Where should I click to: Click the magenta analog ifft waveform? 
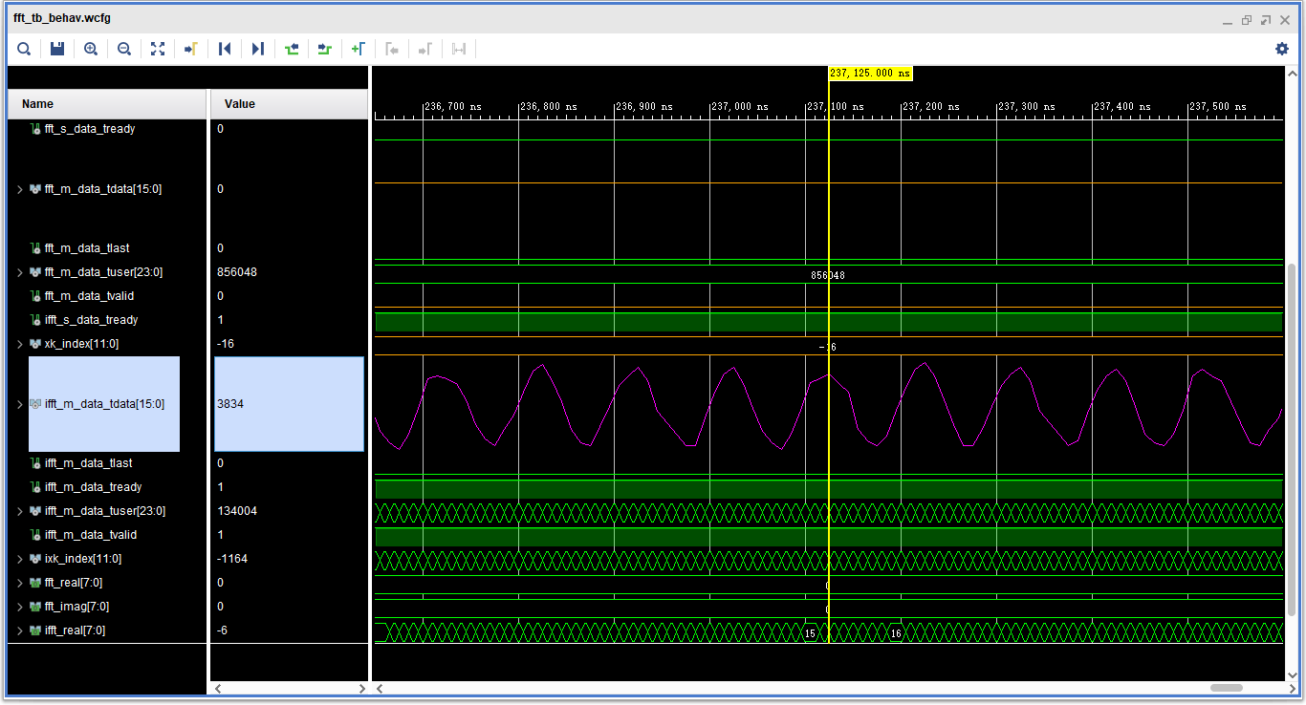click(828, 404)
